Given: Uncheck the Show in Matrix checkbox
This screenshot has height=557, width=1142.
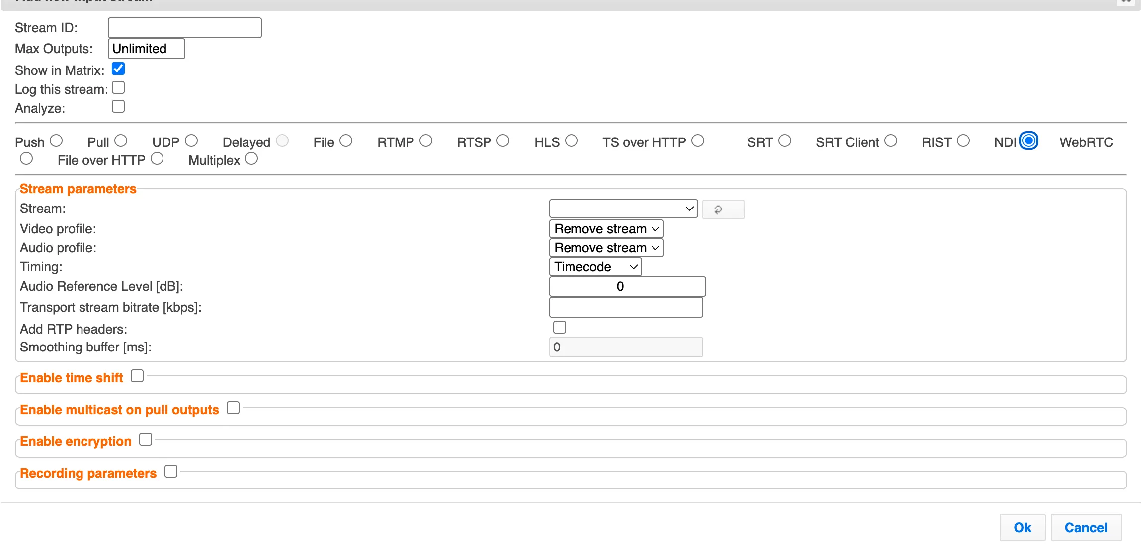Looking at the screenshot, I should [118, 69].
